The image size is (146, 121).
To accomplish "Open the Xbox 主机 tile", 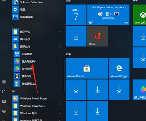I will (x=139, y=15).
